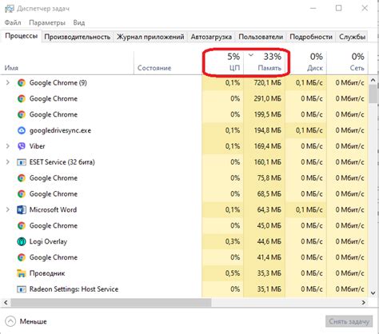This screenshot has width=379, height=334.
Task: Click the Microsoft Word icon
Action: click(x=22, y=210)
